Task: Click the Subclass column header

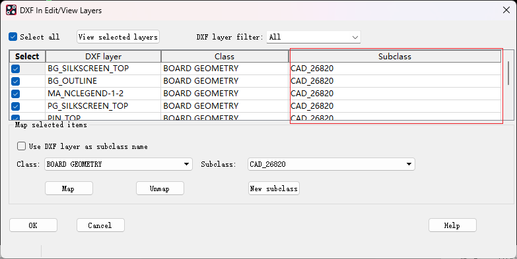Action: coord(395,56)
